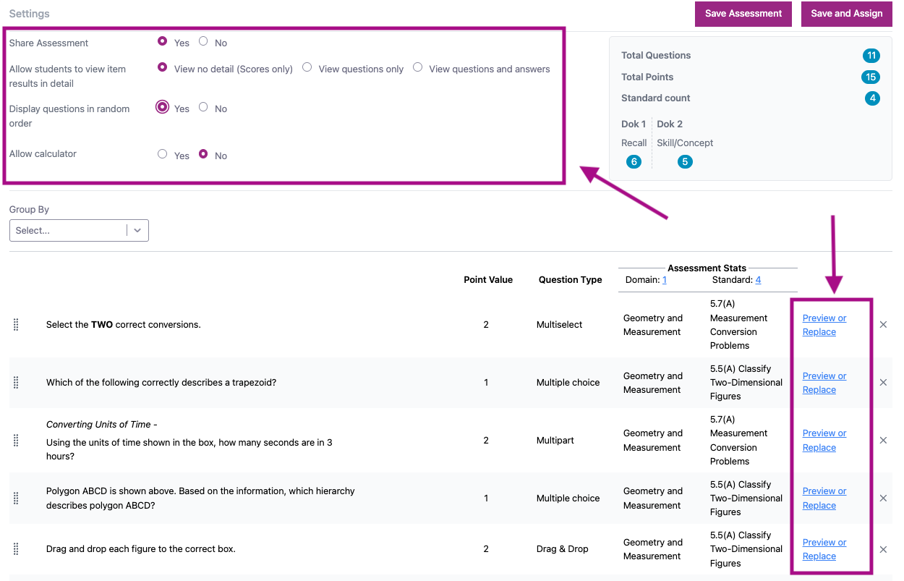The image size is (904, 581).
Task: Click the Save Assessment button
Action: pos(743,14)
